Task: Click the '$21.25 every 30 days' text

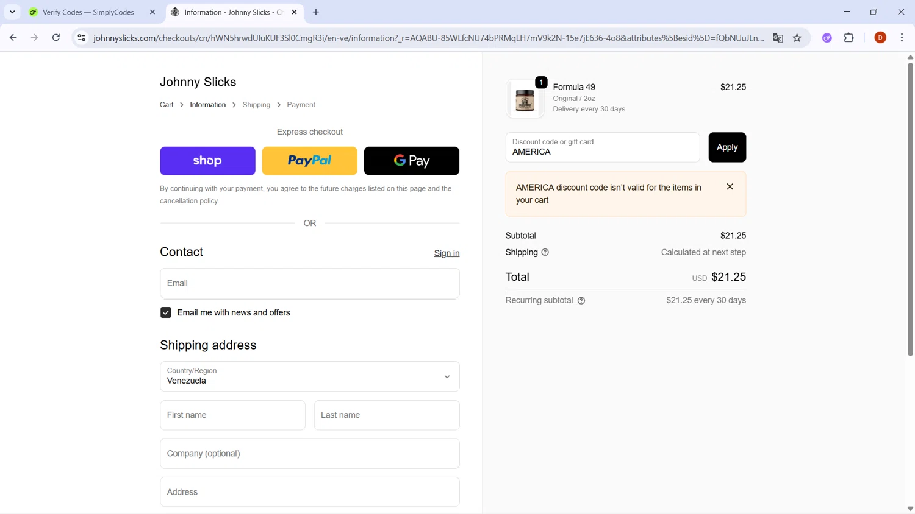Action: coord(706,300)
